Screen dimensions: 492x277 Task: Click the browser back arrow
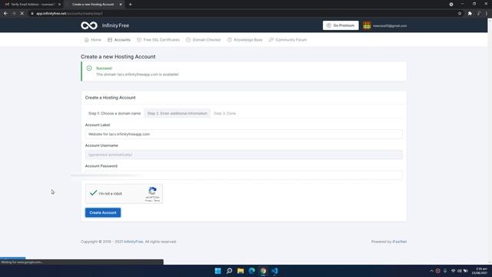point(5,14)
